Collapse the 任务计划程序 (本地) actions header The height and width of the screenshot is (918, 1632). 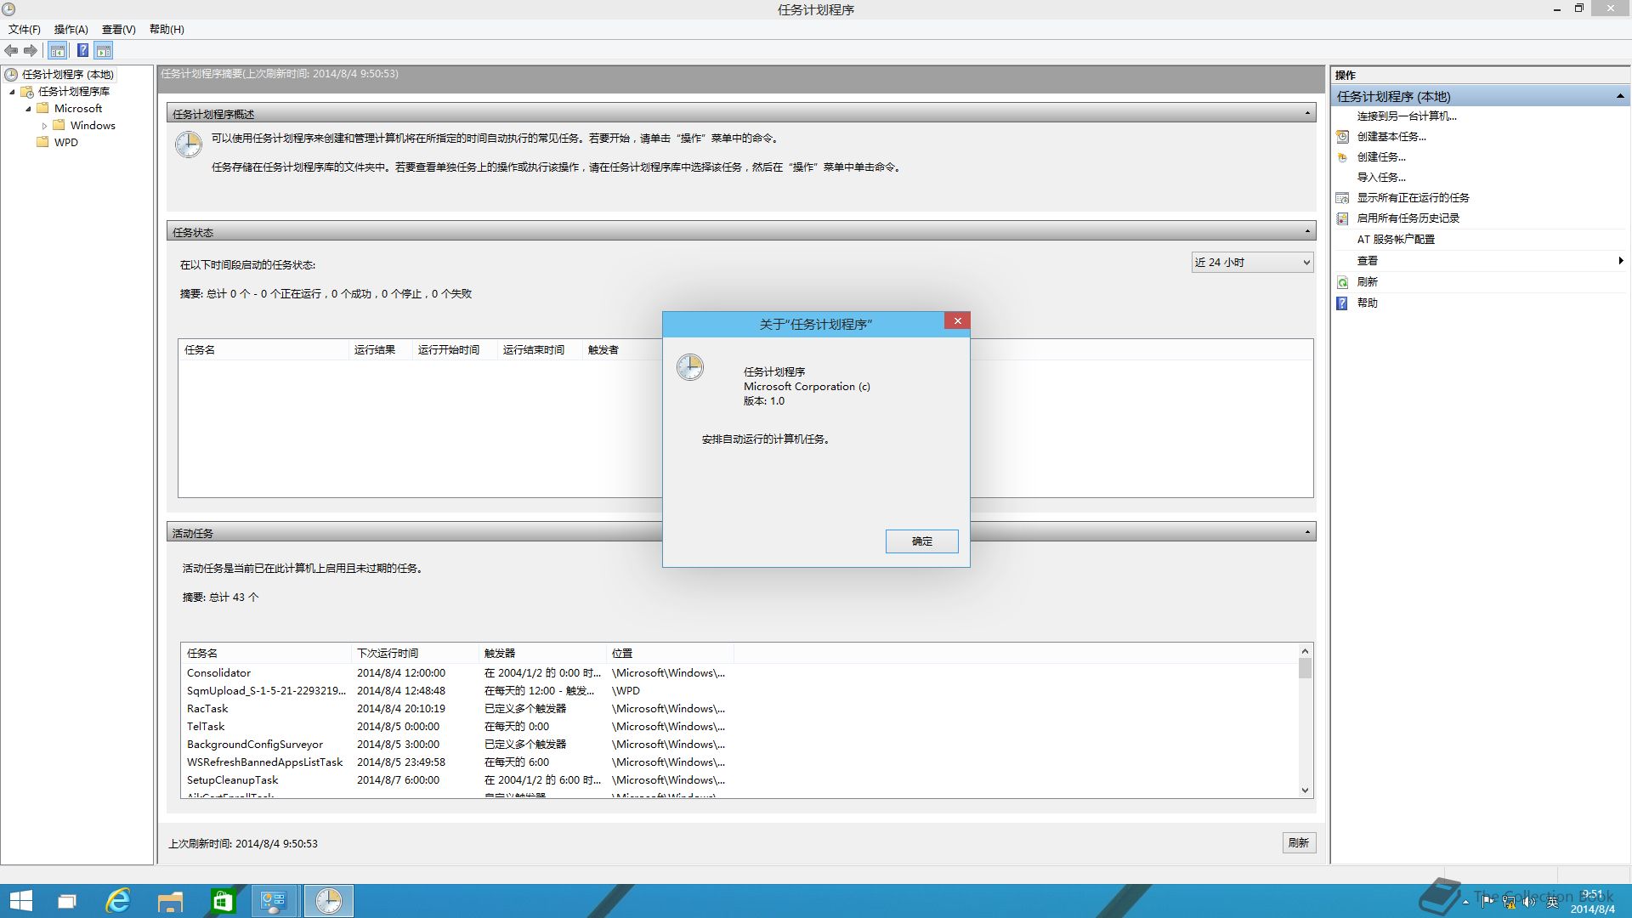1620,97
